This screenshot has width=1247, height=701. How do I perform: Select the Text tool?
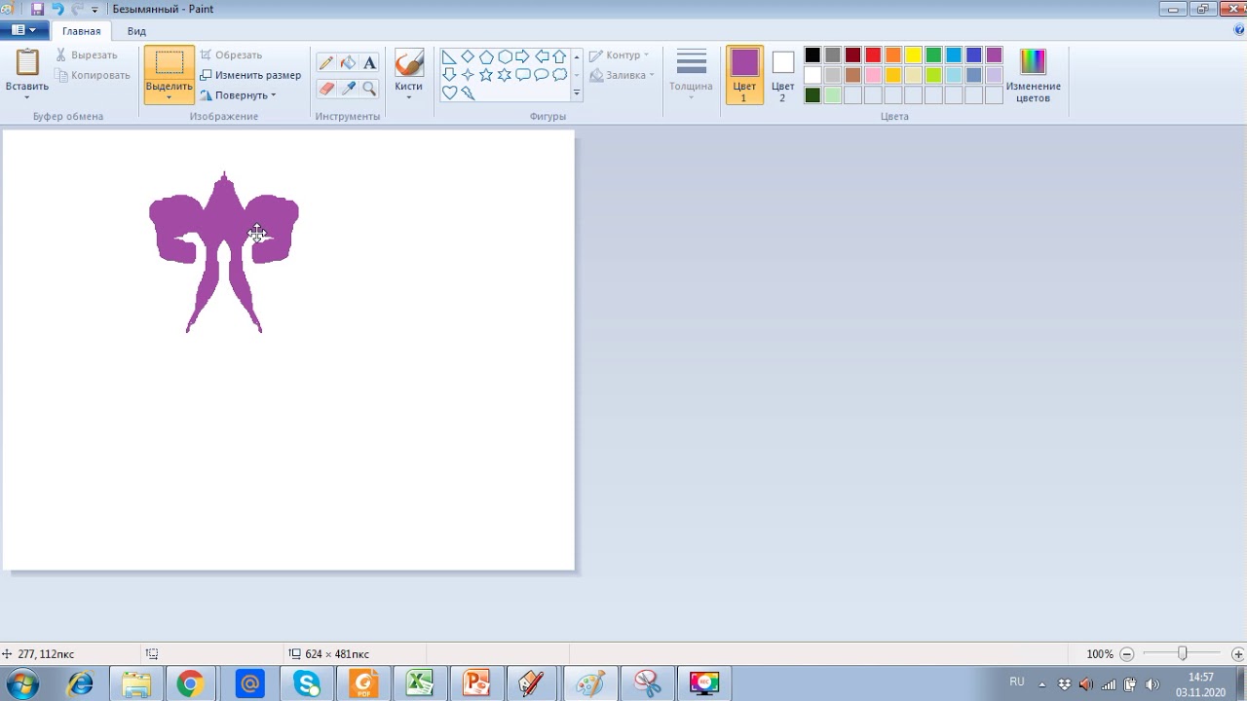click(369, 63)
